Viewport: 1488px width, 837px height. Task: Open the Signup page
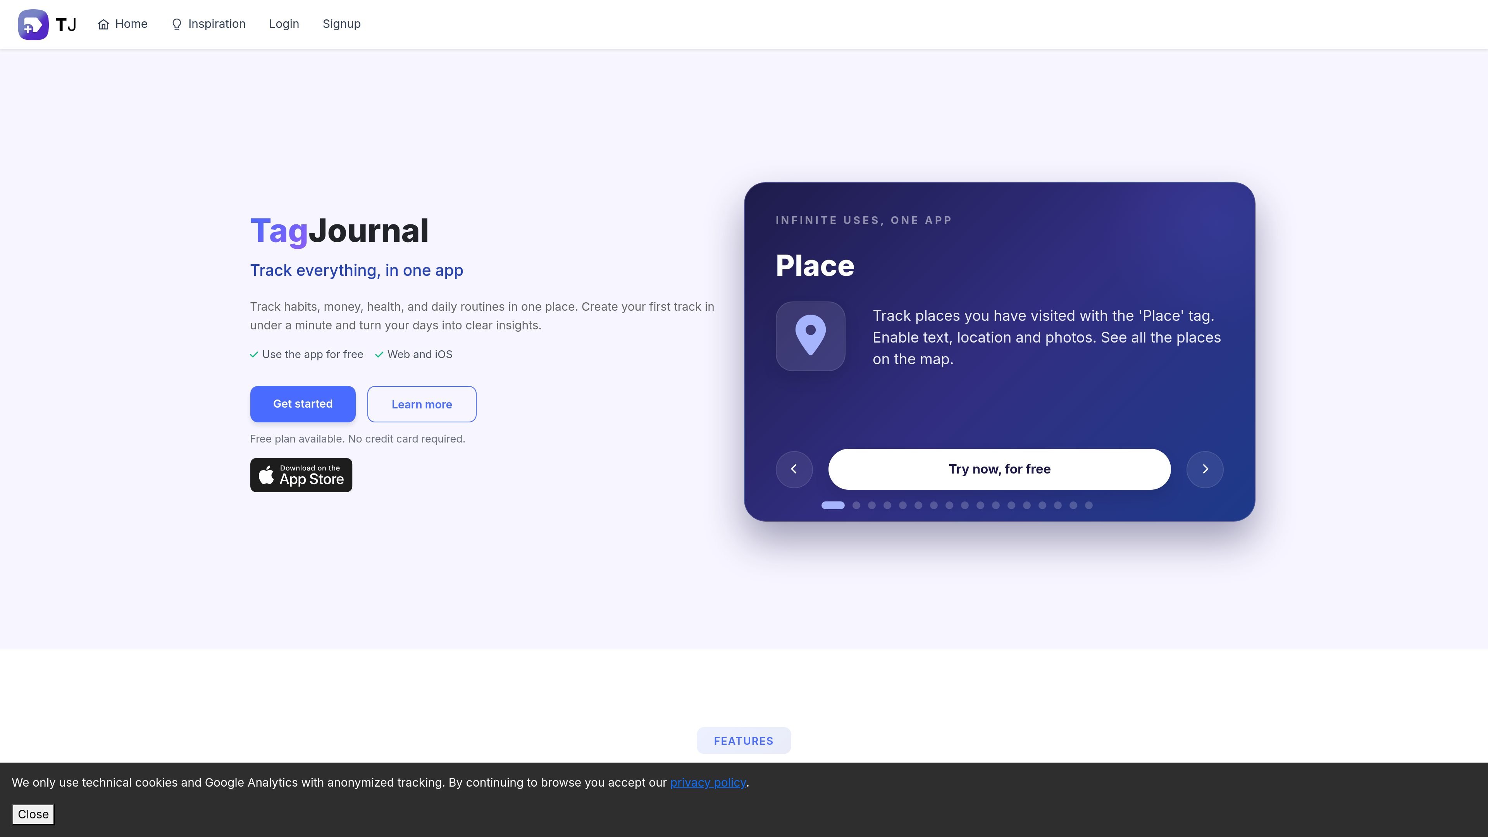click(x=341, y=24)
